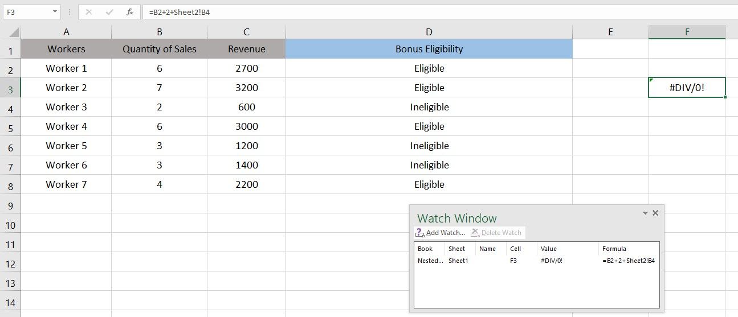Select column A header
Screen dimensions: 738x317
point(66,32)
